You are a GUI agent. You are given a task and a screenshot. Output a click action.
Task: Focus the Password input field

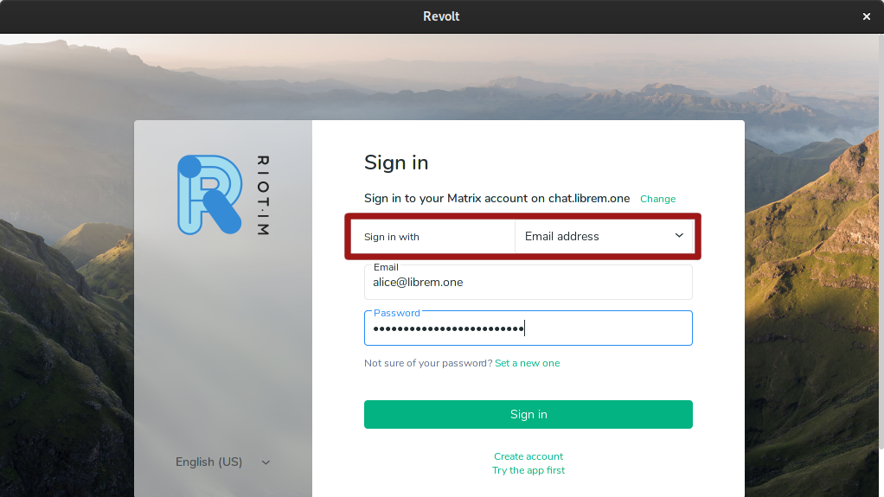(528, 328)
